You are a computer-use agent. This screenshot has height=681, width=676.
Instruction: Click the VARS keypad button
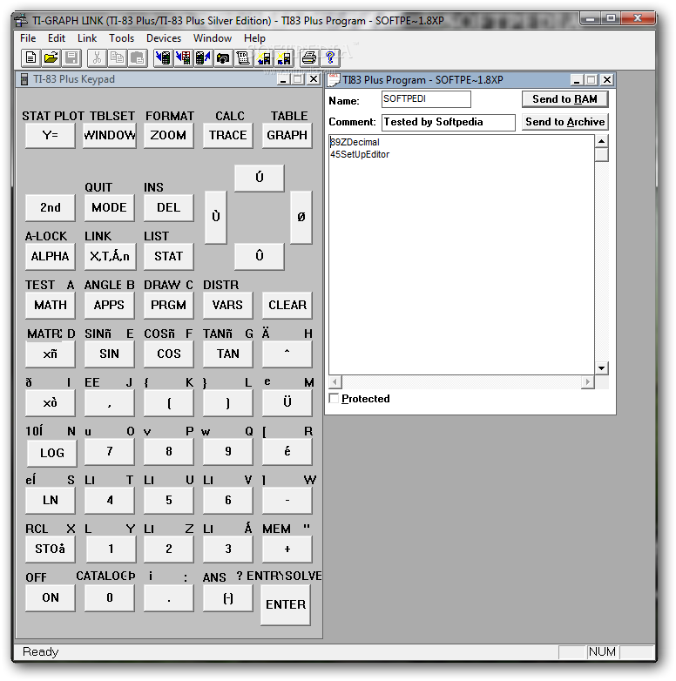click(x=227, y=306)
